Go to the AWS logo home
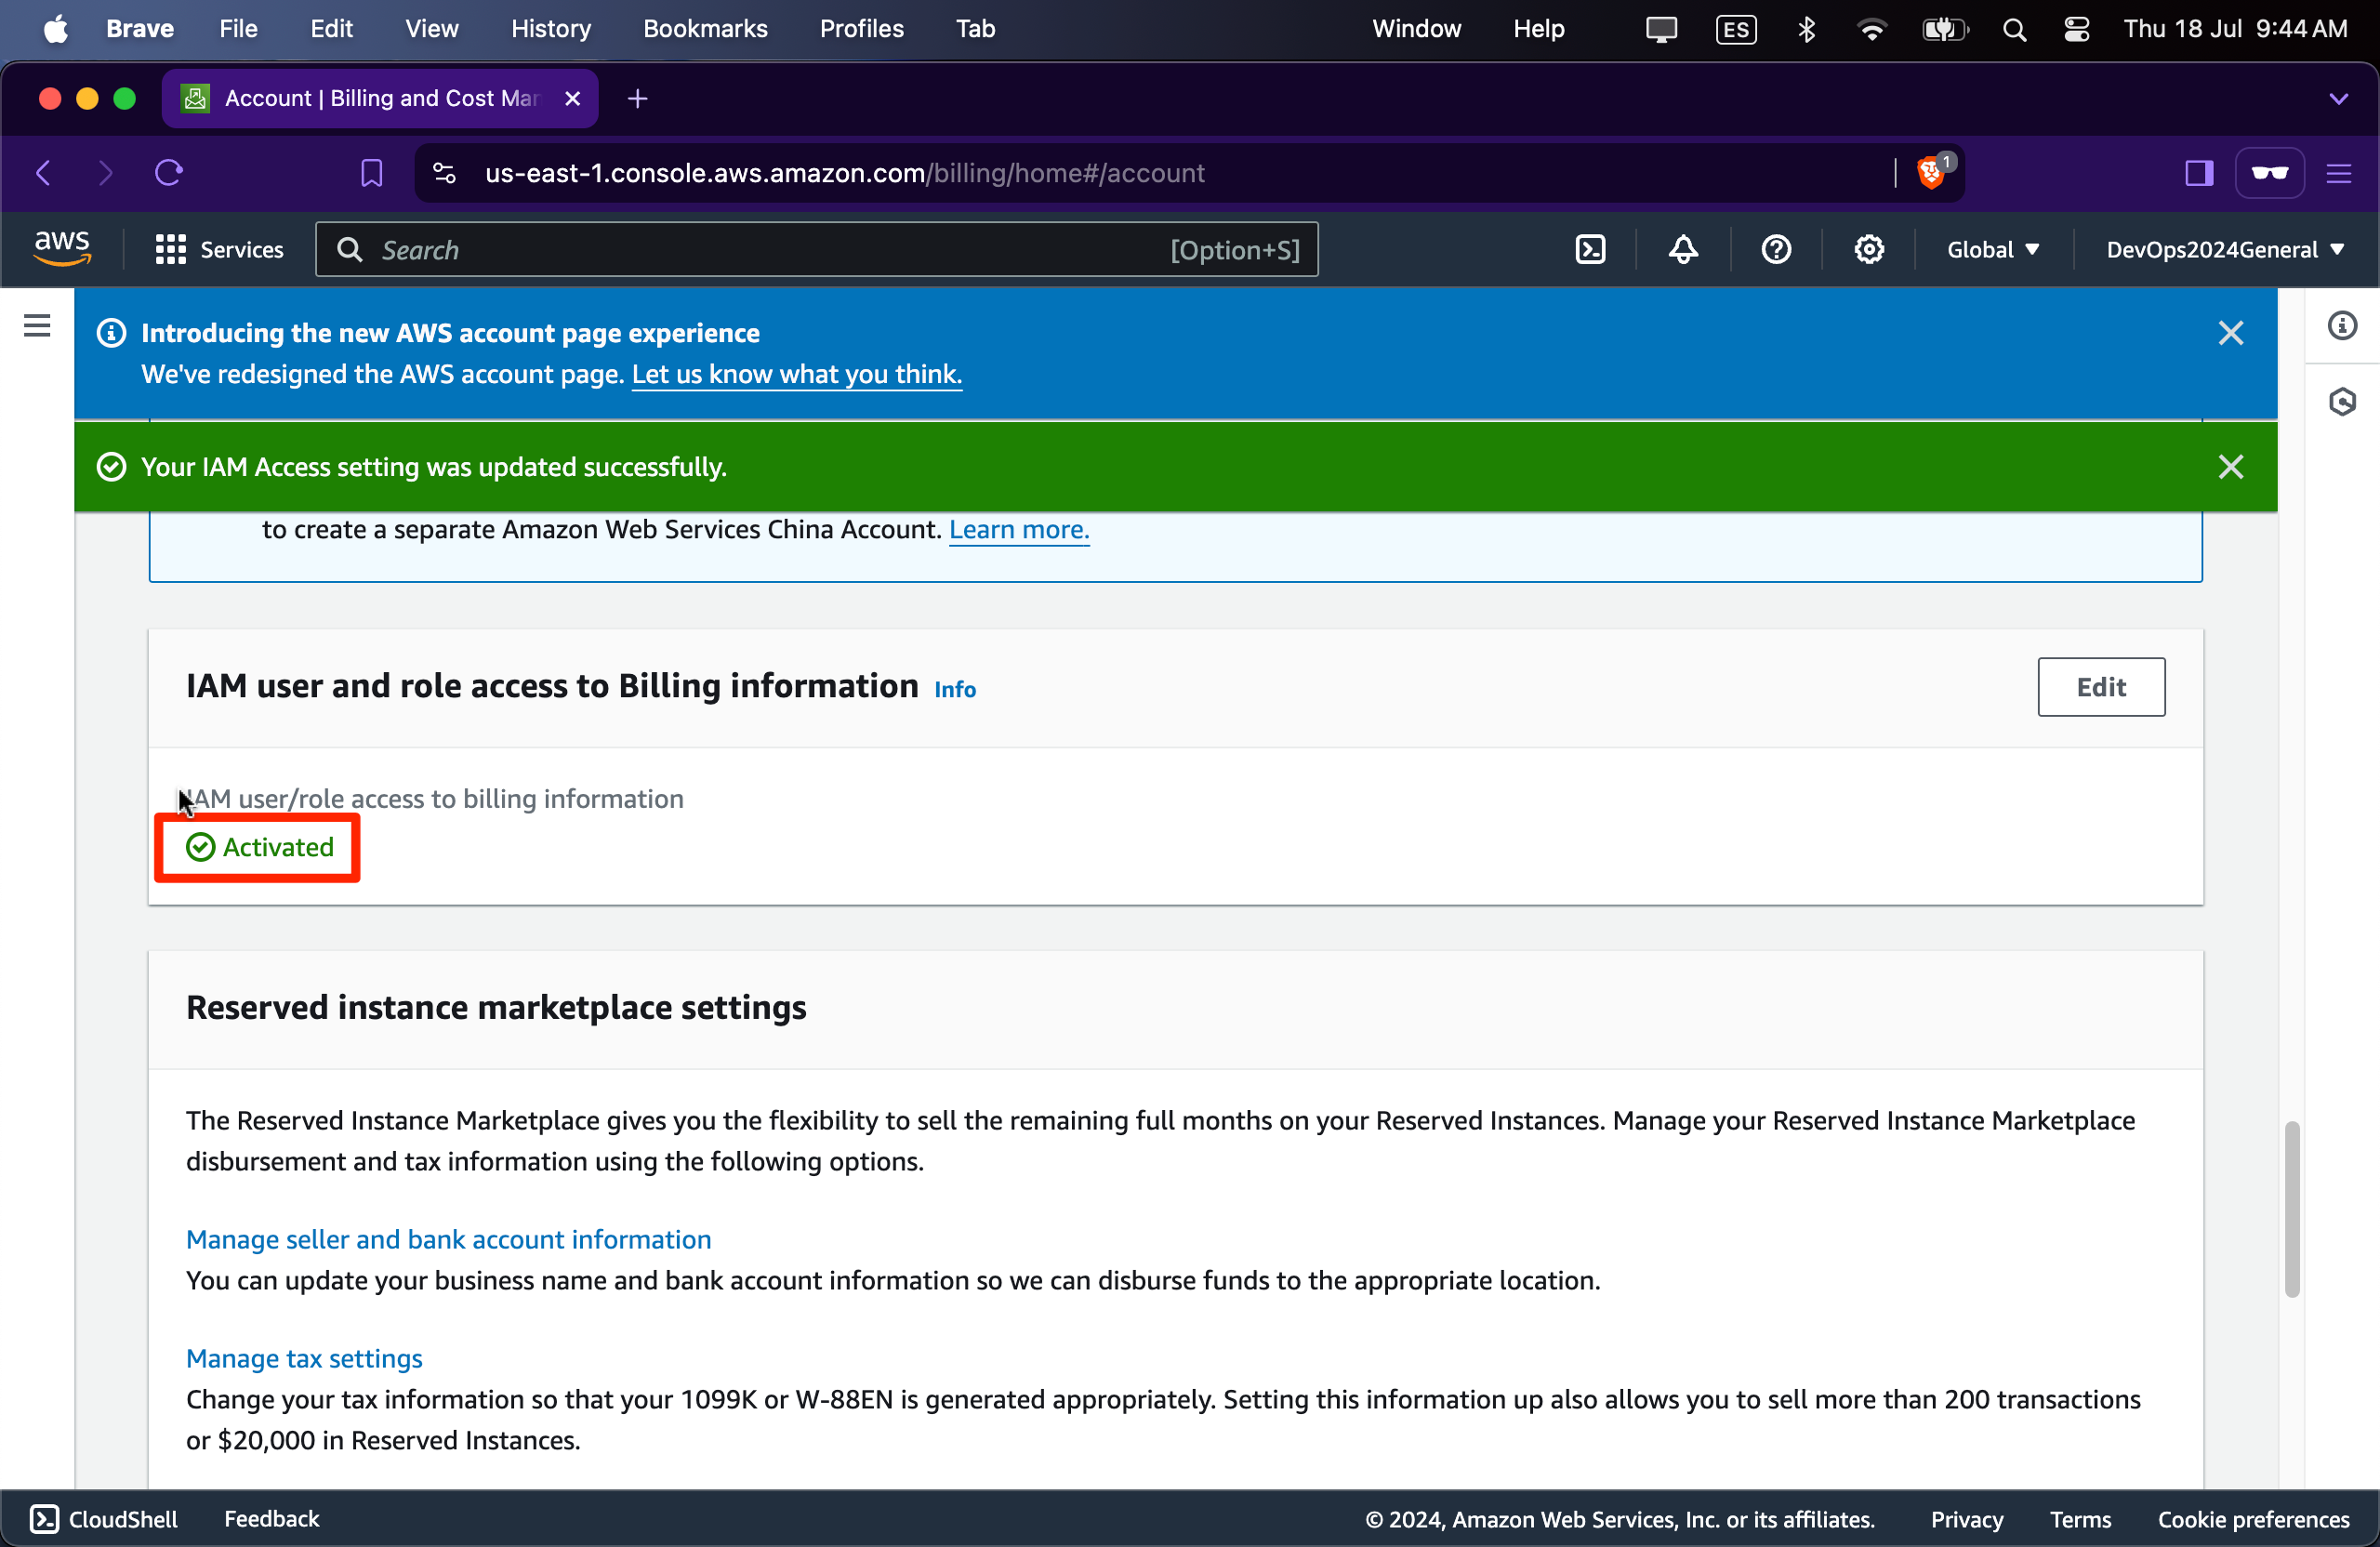This screenshot has width=2380, height=1547. [x=62, y=248]
